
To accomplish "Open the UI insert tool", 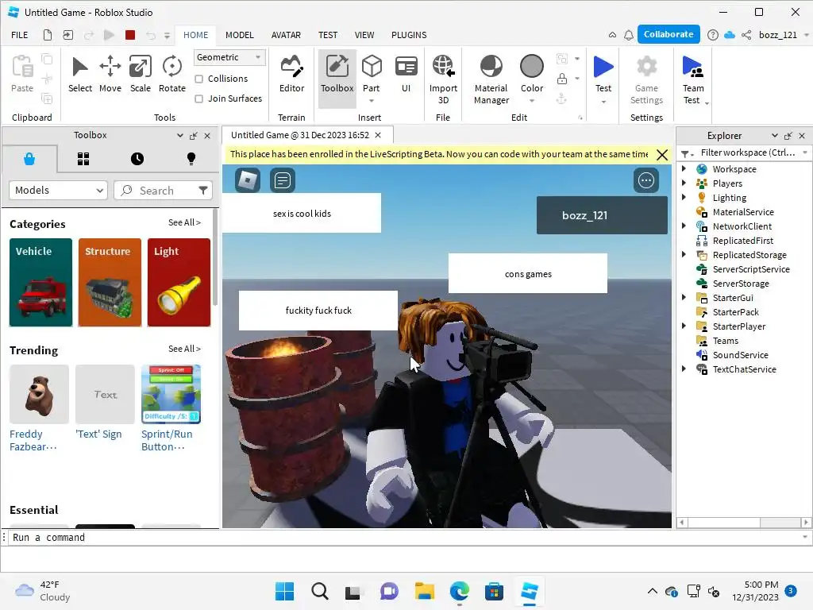I will 406,74.
